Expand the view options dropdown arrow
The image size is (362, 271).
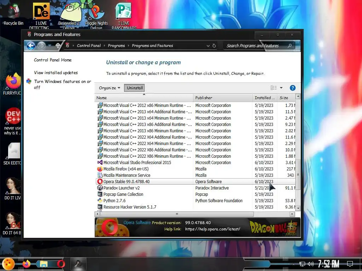point(281,88)
